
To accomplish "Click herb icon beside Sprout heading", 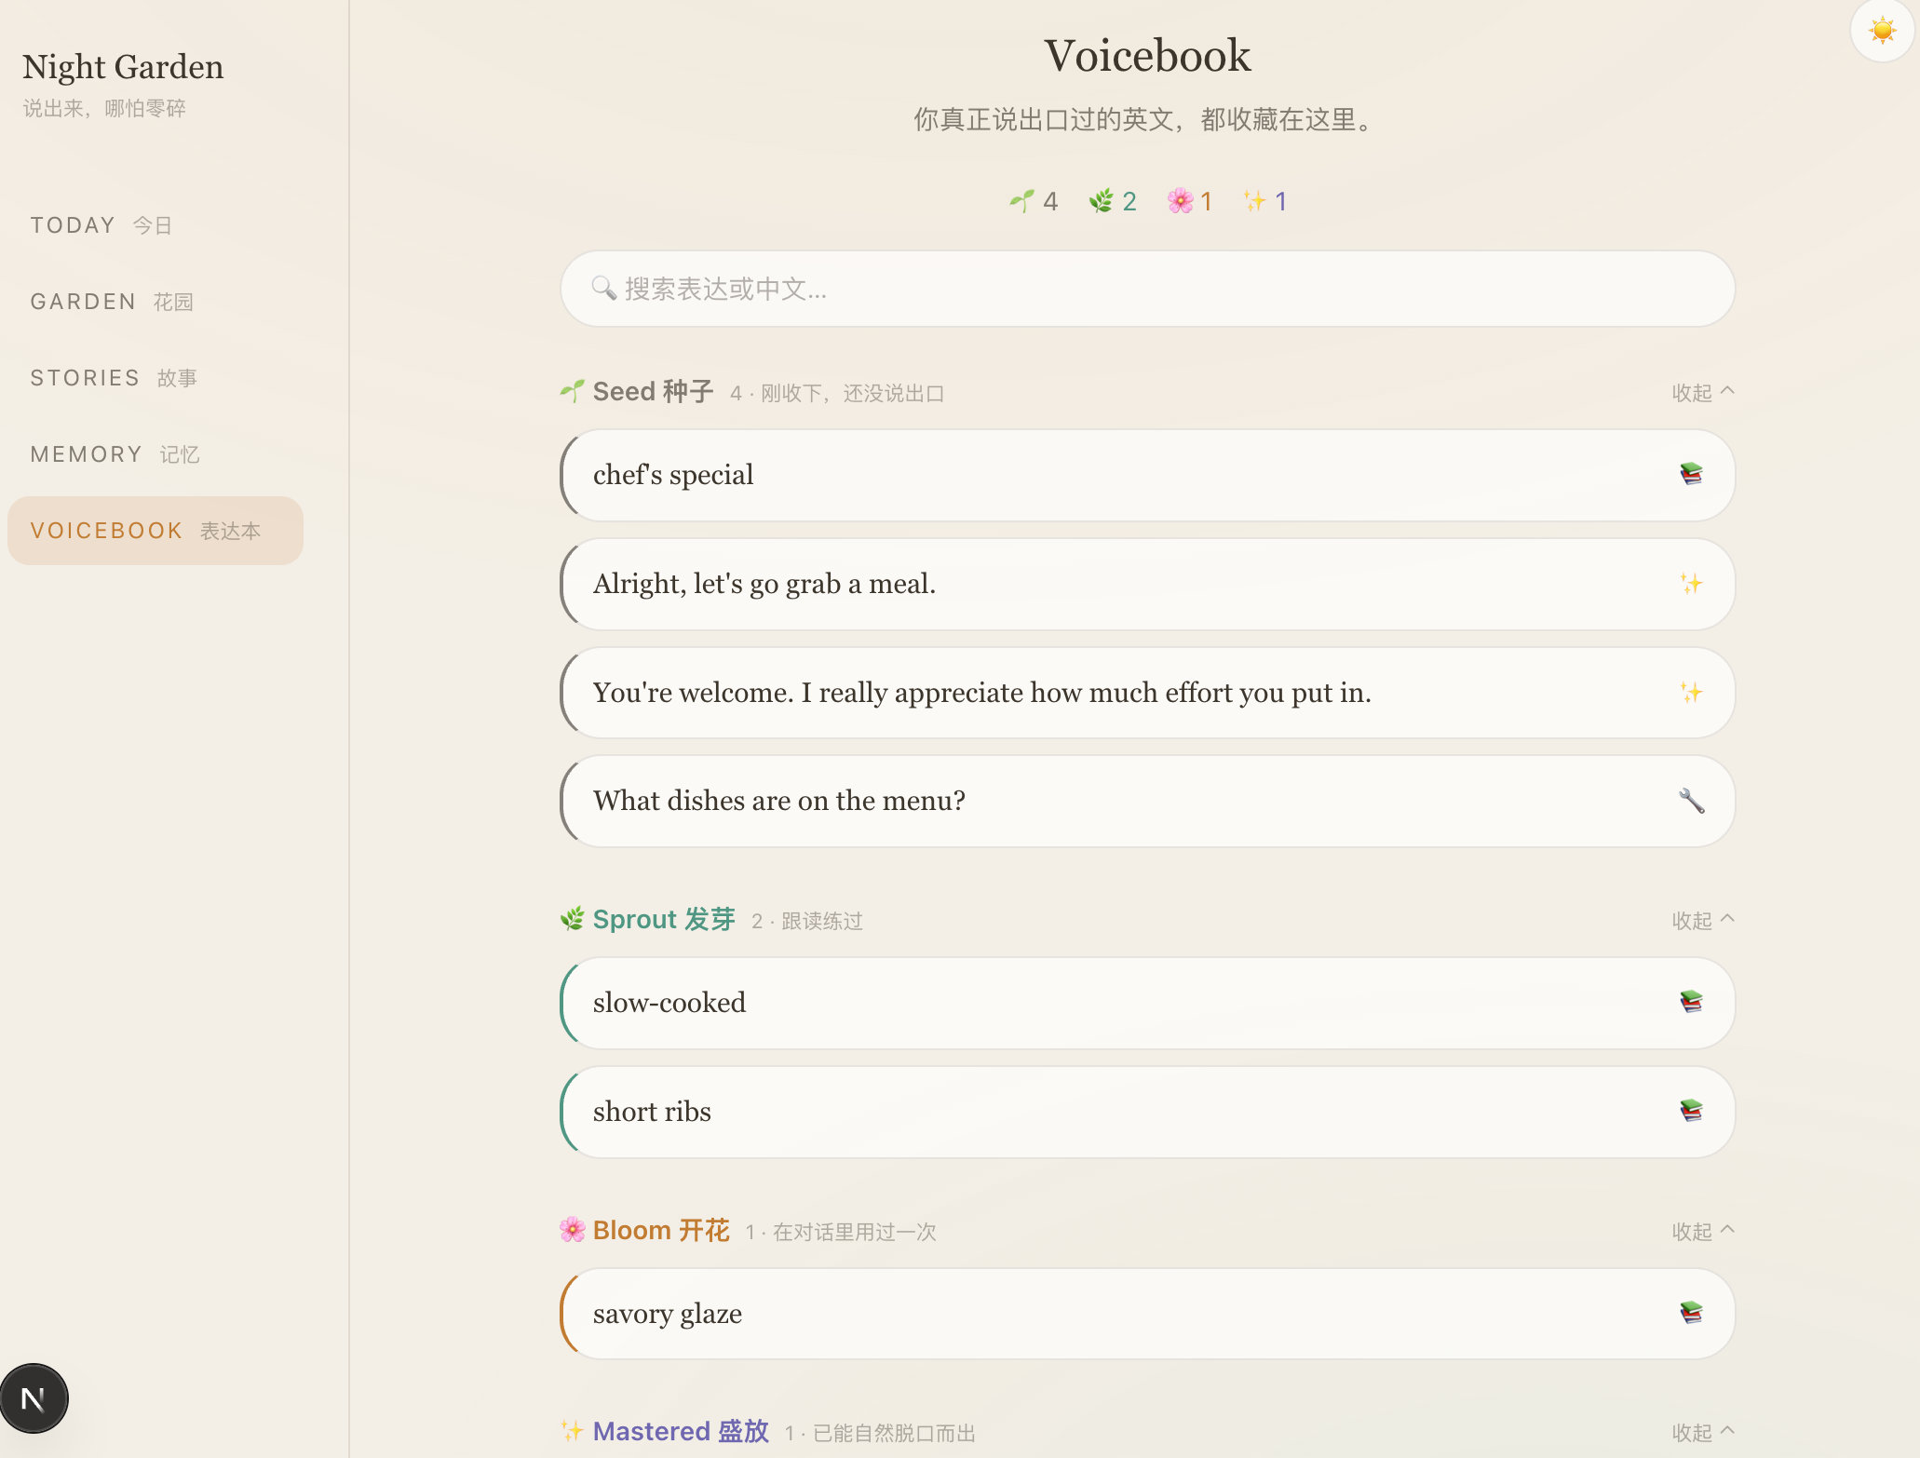I will coord(573,919).
